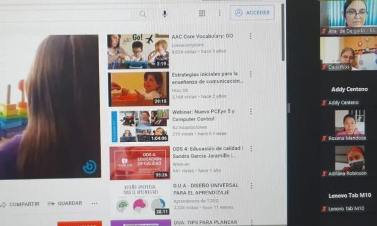
Task: Click the YouTube search magnifier icon
Action: (x=143, y=14)
